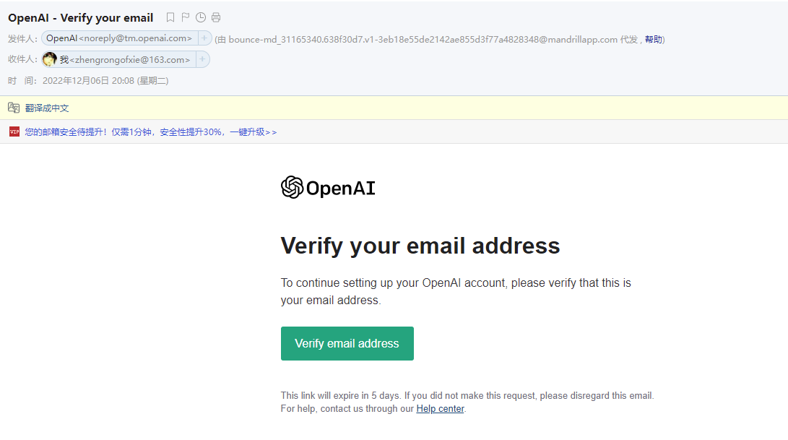Select the recipient chip zhengrongofxie@163.com
This screenshot has width=788, height=440.
pyautogui.click(x=124, y=60)
